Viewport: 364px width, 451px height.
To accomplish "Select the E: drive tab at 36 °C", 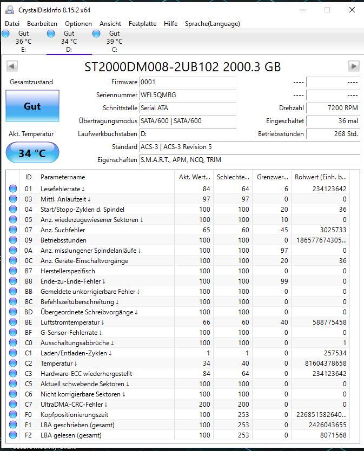I will click(23, 42).
